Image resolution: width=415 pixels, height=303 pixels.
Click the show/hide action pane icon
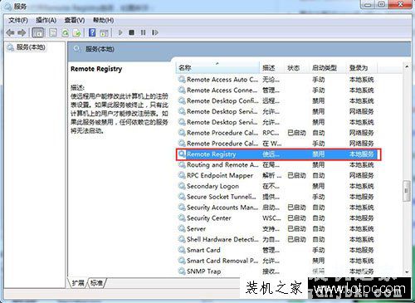(x=104, y=33)
